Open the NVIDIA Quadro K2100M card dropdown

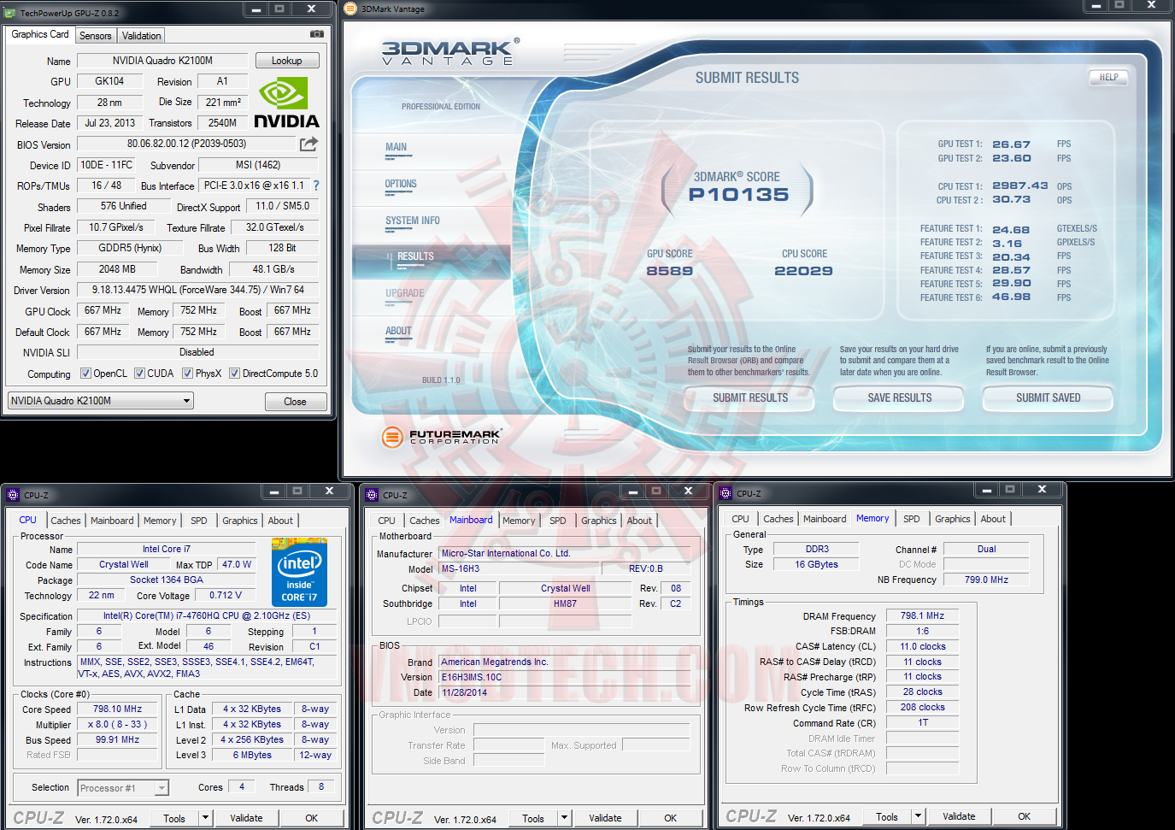[x=101, y=401]
